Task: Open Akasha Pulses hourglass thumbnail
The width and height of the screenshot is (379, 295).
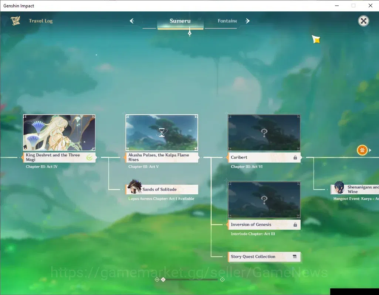Action: (x=162, y=132)
